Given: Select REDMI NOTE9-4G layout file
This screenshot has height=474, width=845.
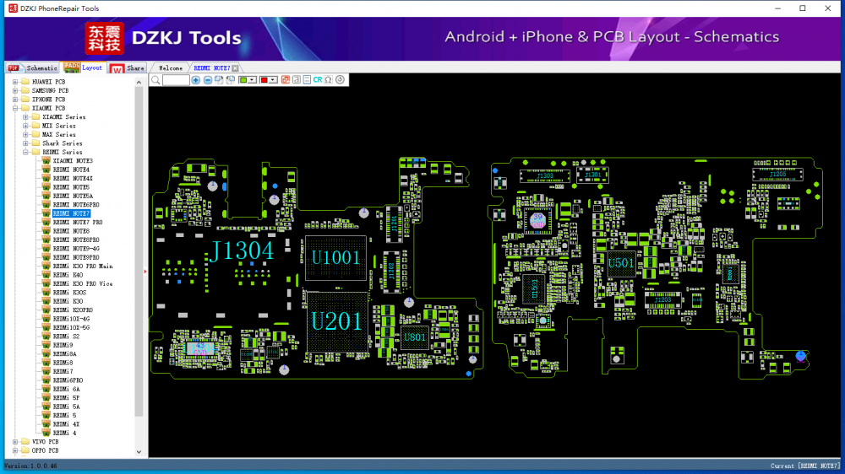Looking at the screenshot, I should tap(76, 249).
